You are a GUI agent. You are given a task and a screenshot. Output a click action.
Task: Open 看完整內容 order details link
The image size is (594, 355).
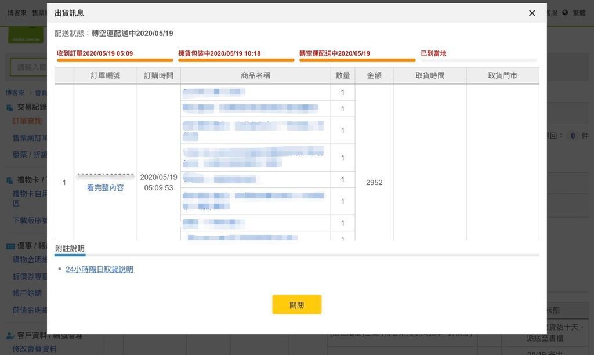tap(106, 187)
